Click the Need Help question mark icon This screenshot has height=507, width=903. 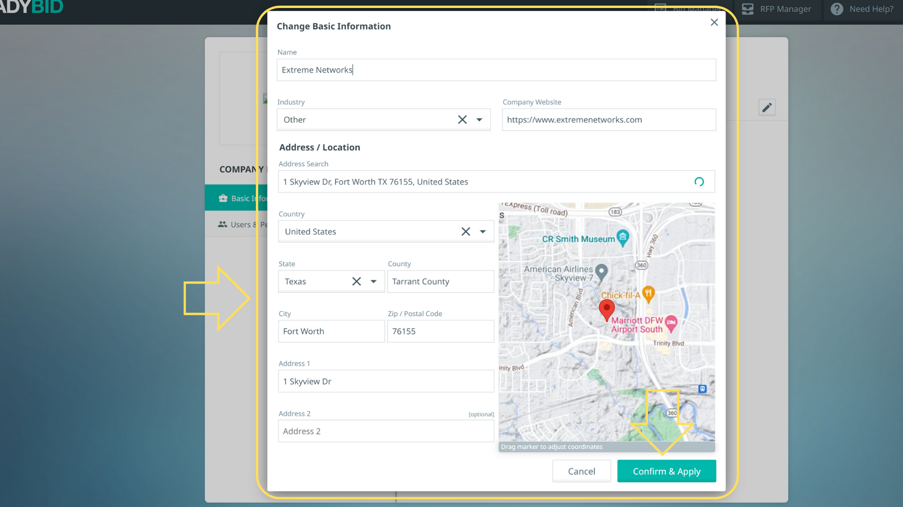[837, 9]
